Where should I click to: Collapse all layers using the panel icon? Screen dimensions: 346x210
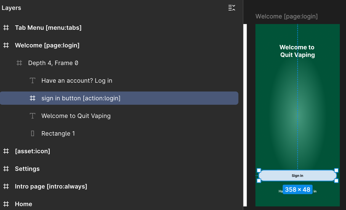click(232, 8)
